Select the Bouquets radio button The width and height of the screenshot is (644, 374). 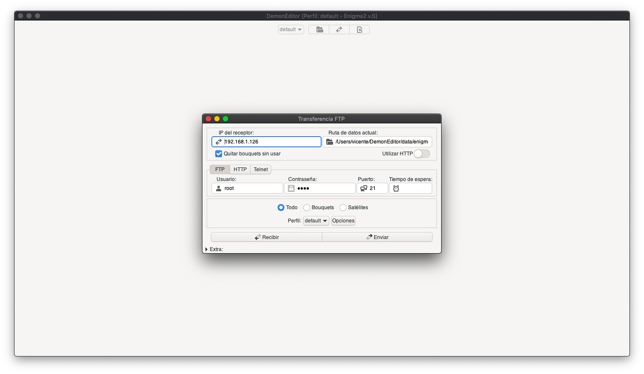[x=307, y=207]
